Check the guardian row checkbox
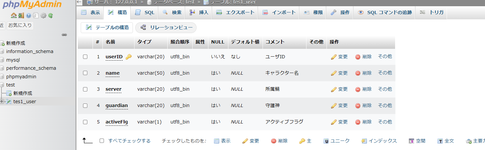Screen dimensions: 485x150 coord(85,105)
